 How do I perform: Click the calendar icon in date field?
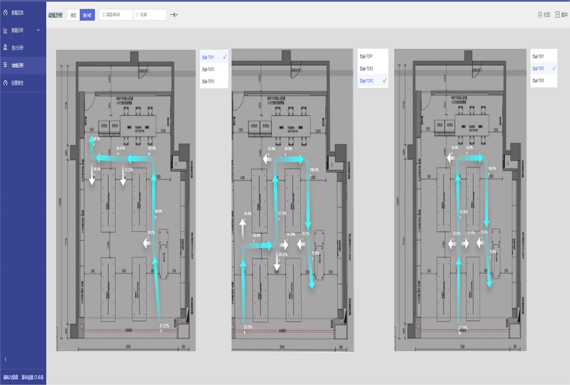(x=104, y=15)
